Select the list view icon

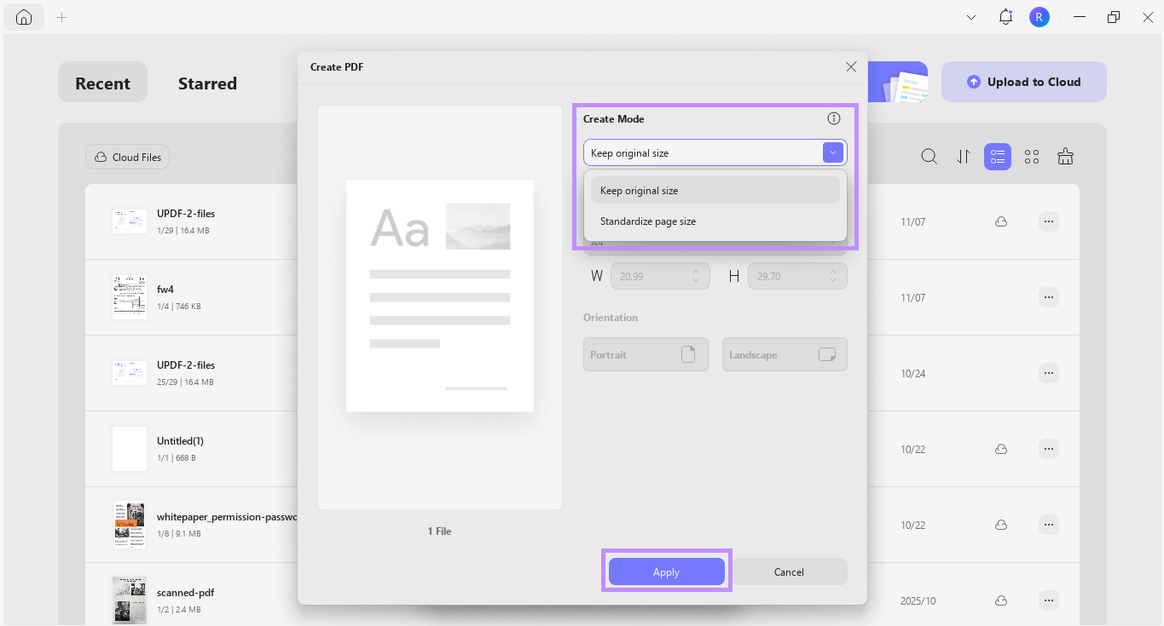997,157
